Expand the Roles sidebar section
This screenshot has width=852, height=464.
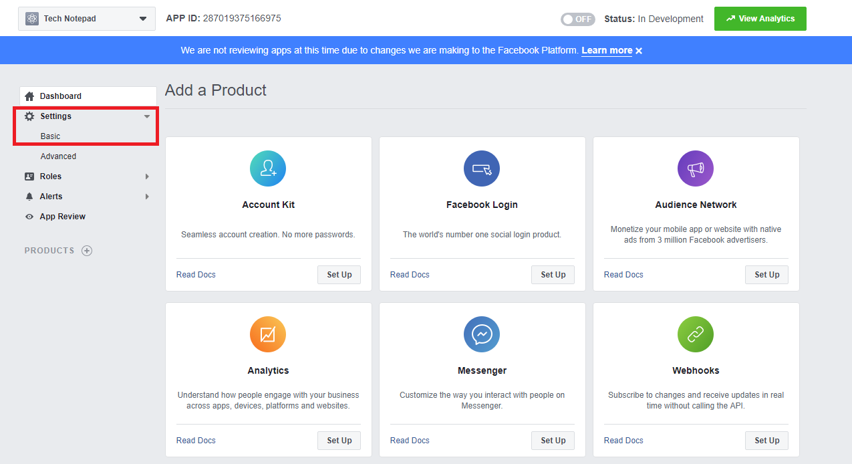coord(147,177)
